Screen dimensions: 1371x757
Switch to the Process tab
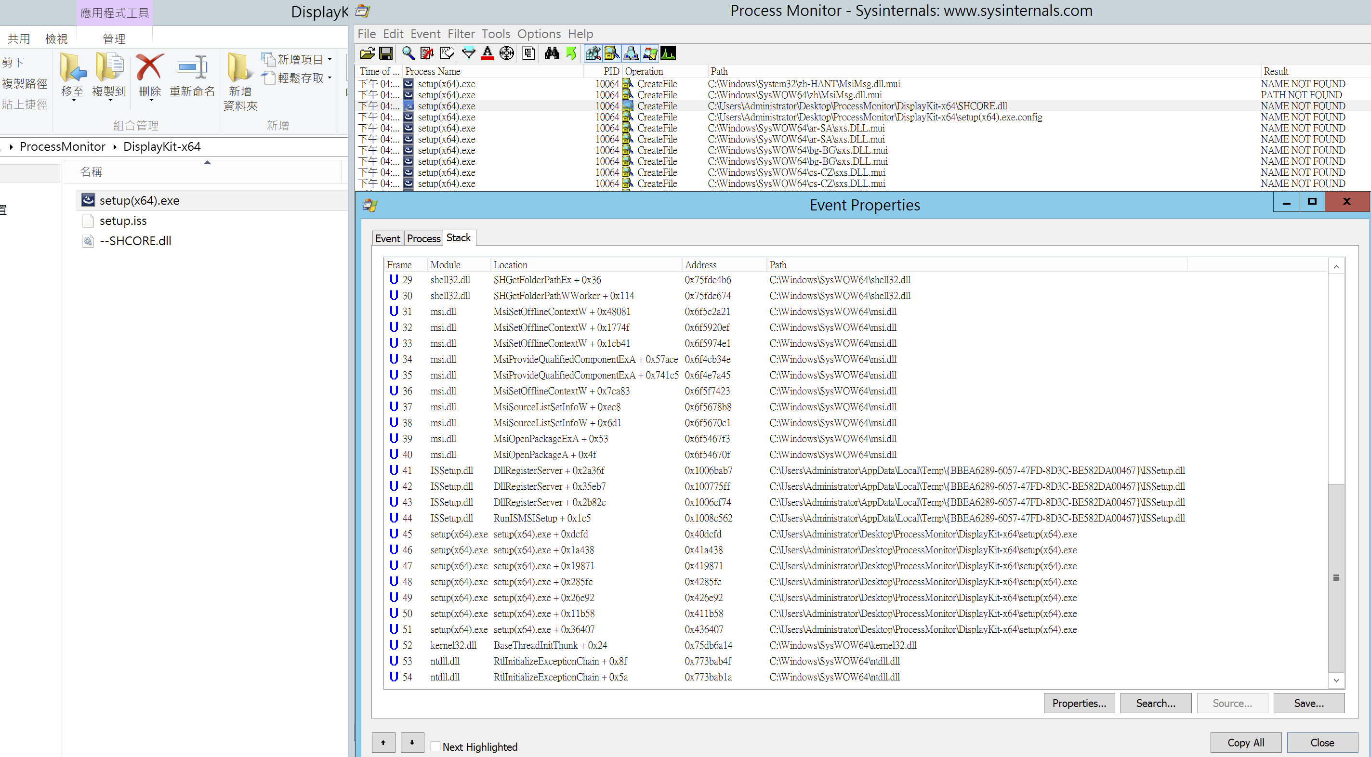(x=423, y=238)
